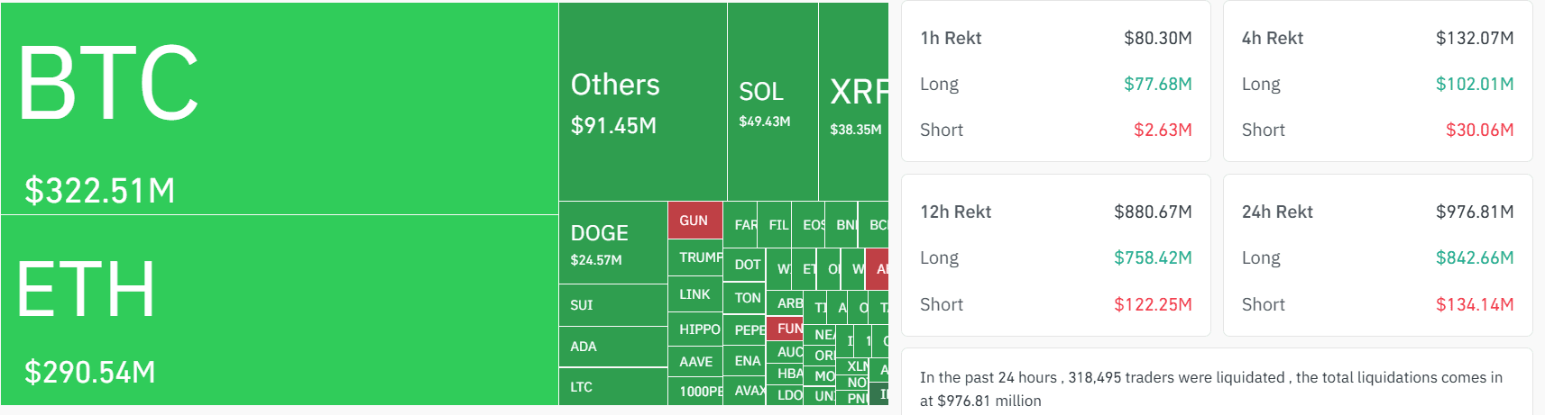Select the AAVE heatmap tile
The height and width of the screenshot is (415, 1545).
coord(695,362)
